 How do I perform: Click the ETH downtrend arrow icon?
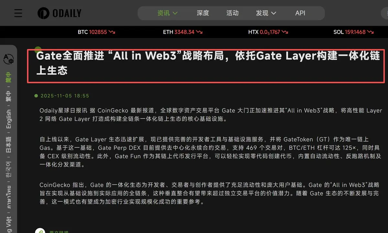click(x=199, y=32)
